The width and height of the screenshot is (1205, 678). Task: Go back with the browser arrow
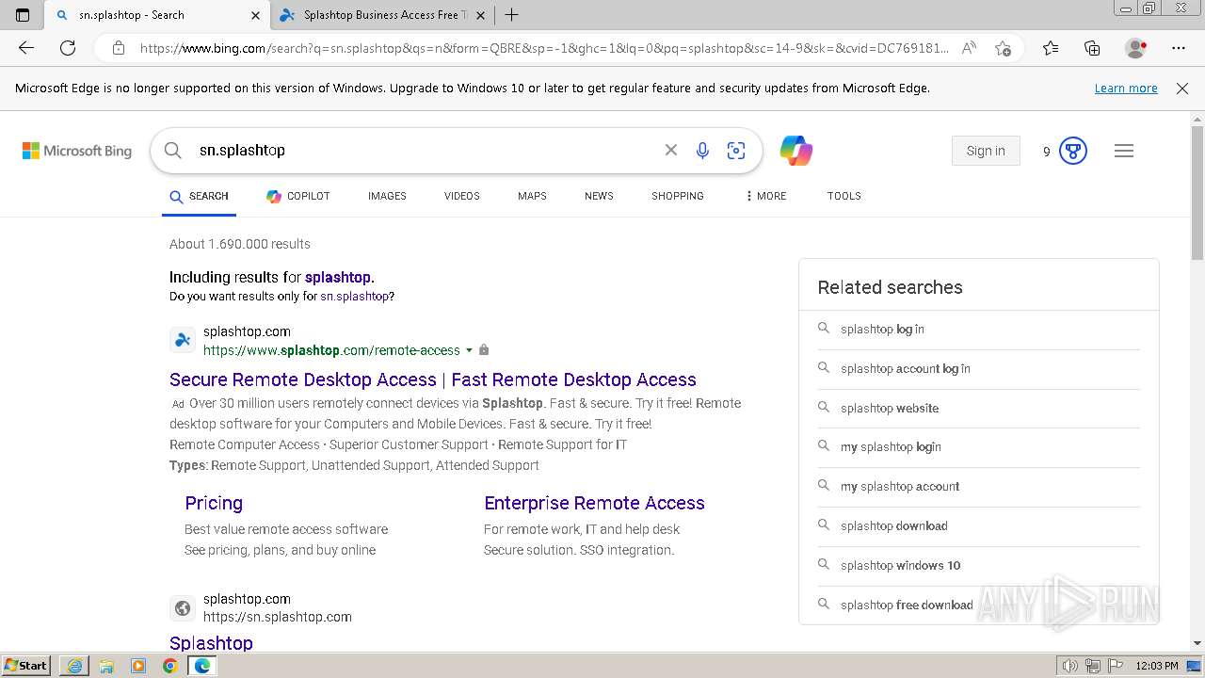(26, 48)
